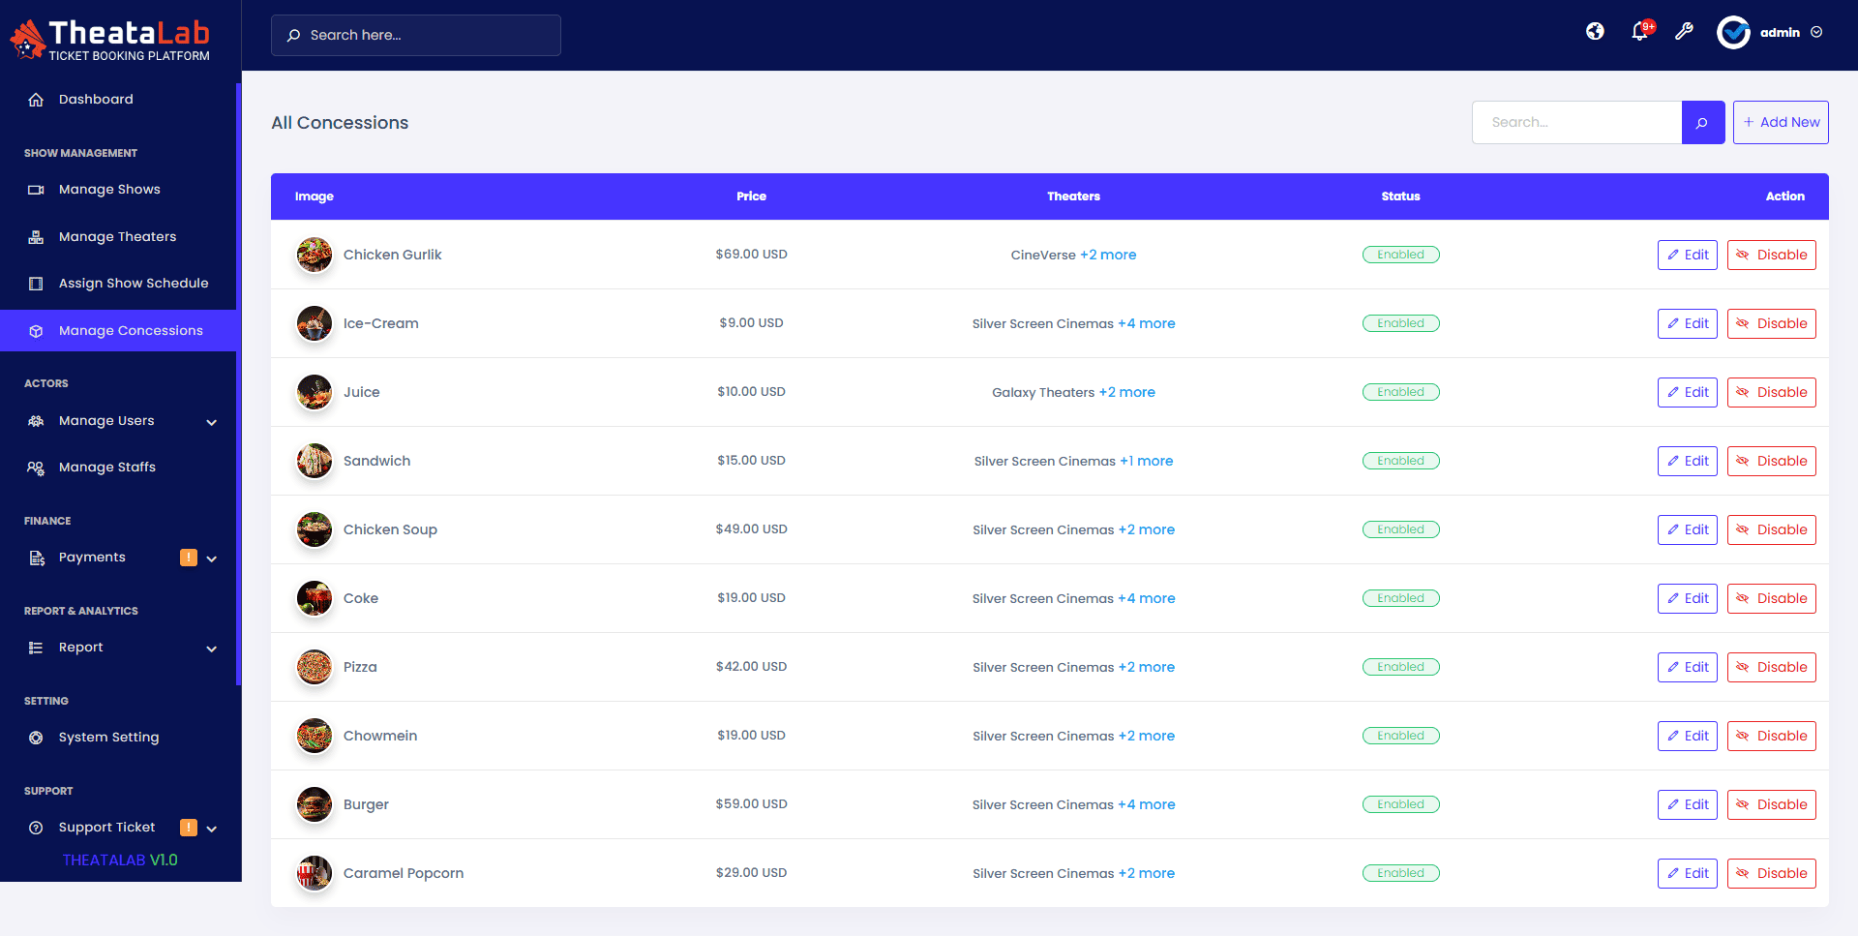Expand the Payments submenu chevron

pyautogui.click(x=212, y=559)
